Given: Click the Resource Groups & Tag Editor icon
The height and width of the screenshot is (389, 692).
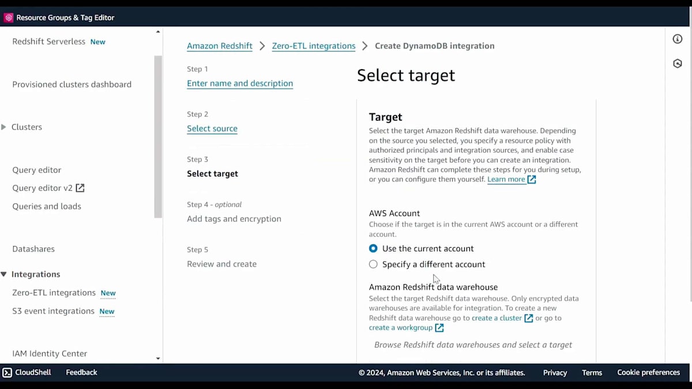Looking at the screenshot, I should tap(9, 18).
